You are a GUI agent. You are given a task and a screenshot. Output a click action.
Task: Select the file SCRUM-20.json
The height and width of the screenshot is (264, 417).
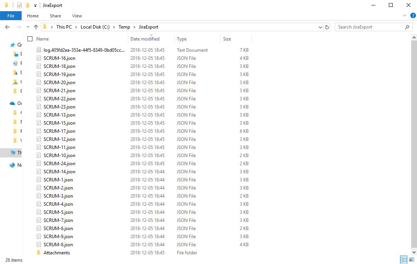point(59,83)
